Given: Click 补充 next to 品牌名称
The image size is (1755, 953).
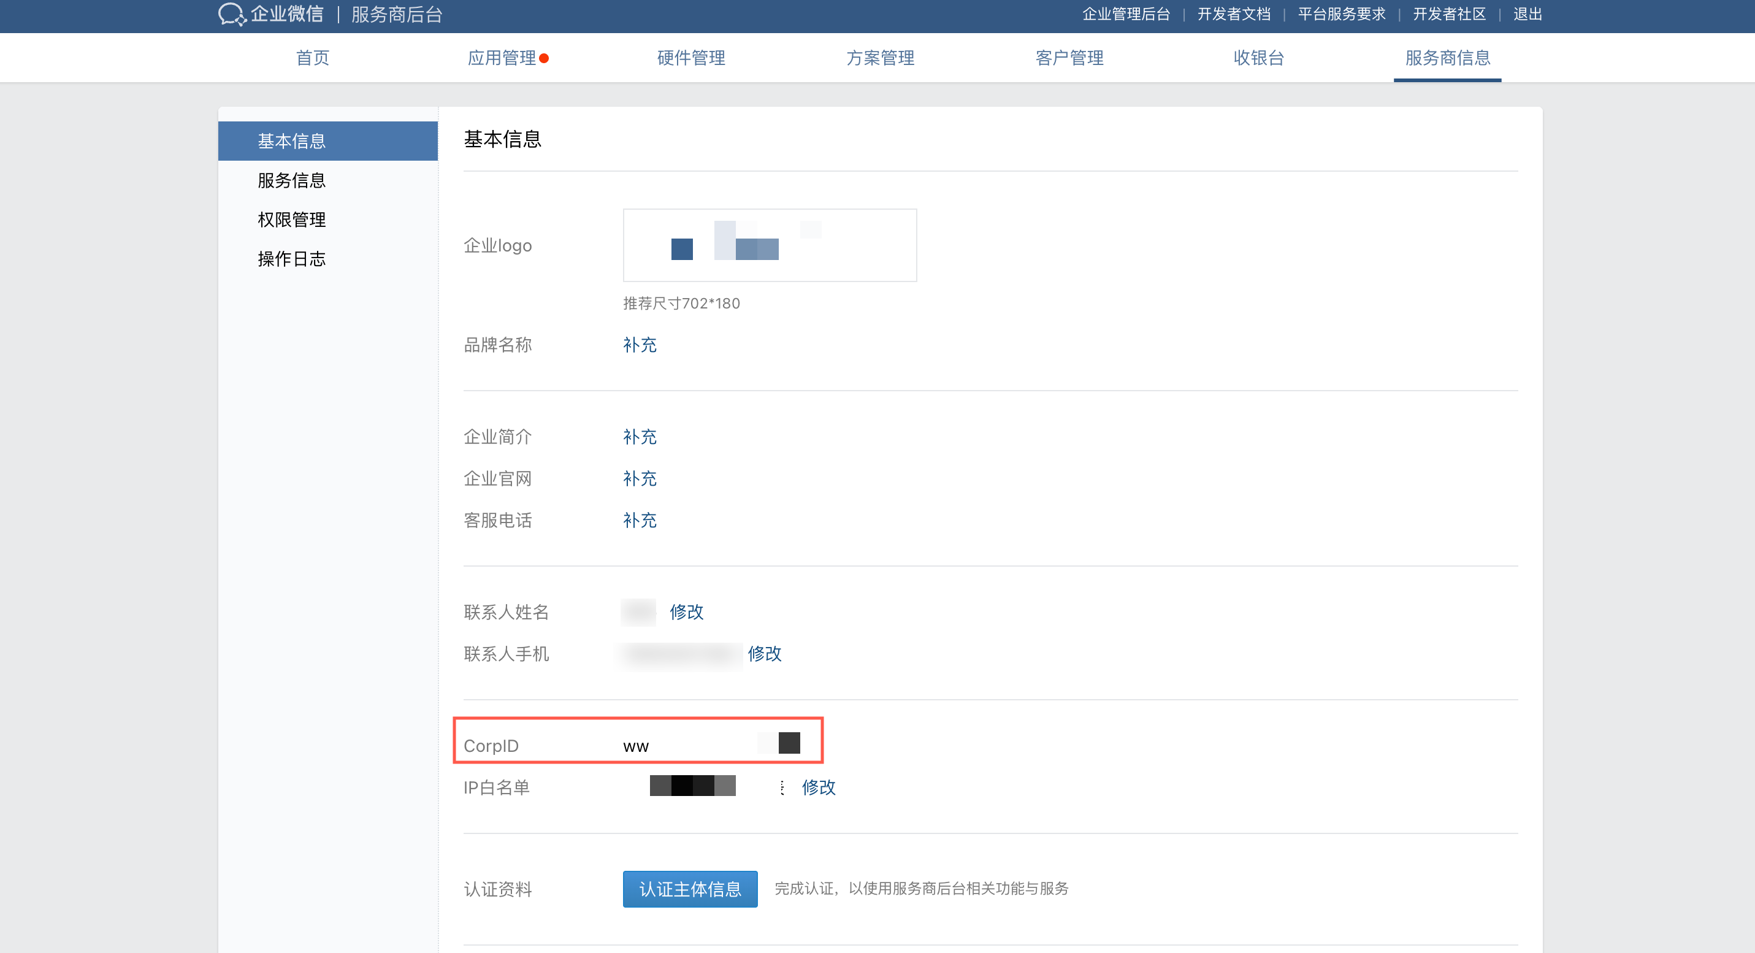Looking at the screenshot, I should coord(640,345).
